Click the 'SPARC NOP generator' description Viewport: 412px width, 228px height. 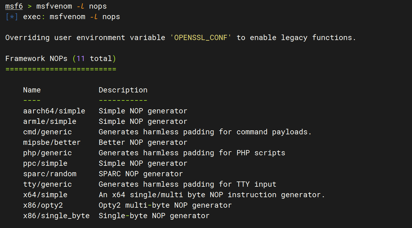[x=141, y=174]
